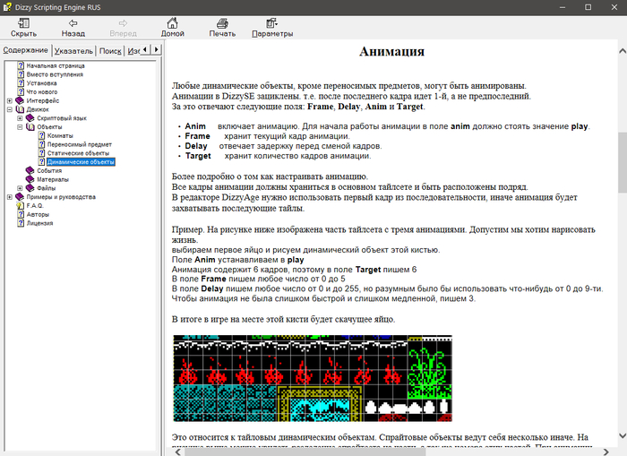This screenshot has width=627, height=456.
Task: Click the page icon beside Авторы
Action: coord(21,214)
